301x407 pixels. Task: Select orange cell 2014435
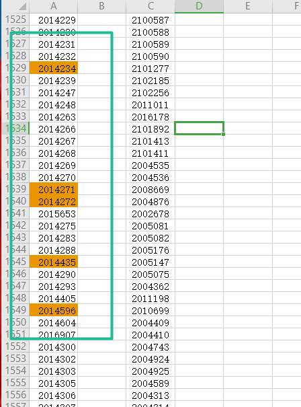coord(53,262)
